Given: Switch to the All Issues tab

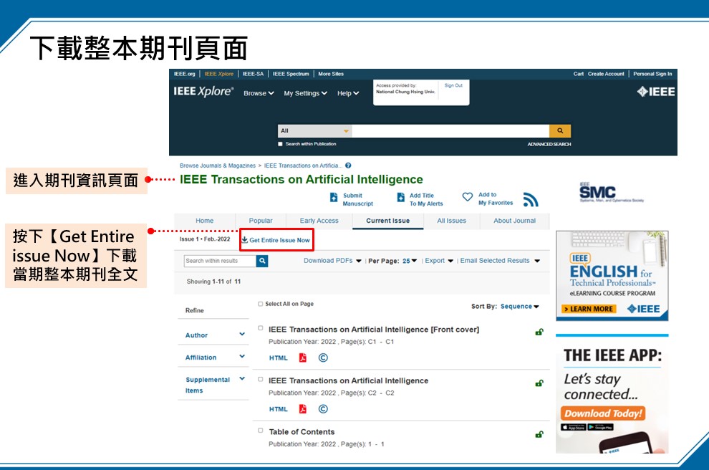Looking at the screenshot, I should pos(451,221).
